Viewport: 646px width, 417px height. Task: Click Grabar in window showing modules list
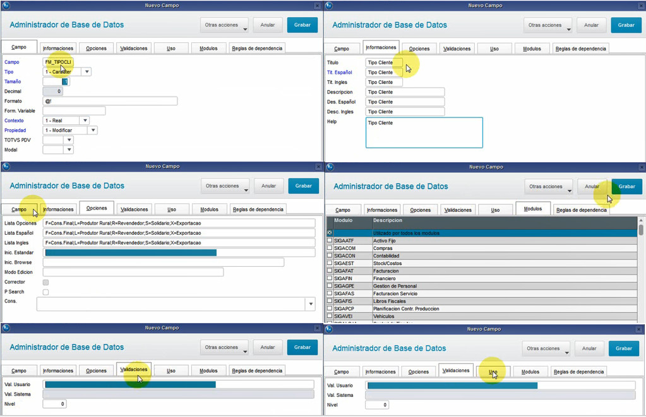tap(627, 187)
